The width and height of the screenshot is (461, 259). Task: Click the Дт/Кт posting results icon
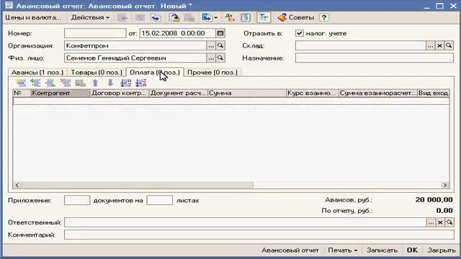pyautogui.click(x=230, y=17)
